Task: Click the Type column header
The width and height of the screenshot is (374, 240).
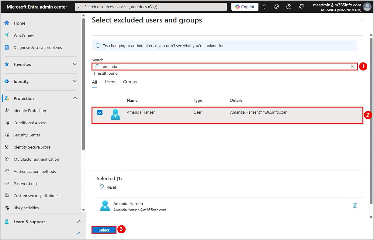Action: point(198,101)
